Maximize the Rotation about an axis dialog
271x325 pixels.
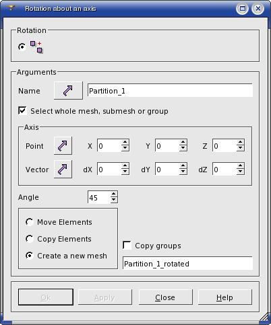[x=242, y=9]
